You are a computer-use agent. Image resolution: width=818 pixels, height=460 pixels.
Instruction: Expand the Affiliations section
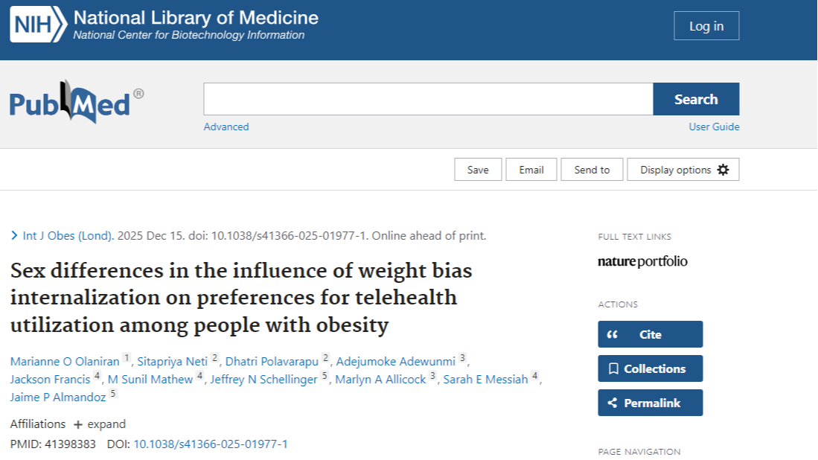[99, 424]
